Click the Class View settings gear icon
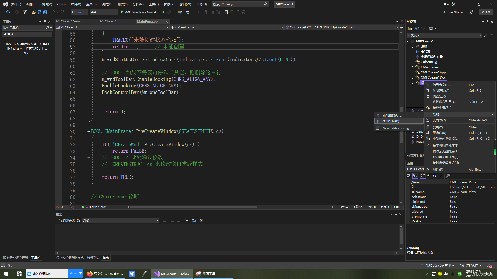This screenshot has height=279, width=497. point(431,28)
